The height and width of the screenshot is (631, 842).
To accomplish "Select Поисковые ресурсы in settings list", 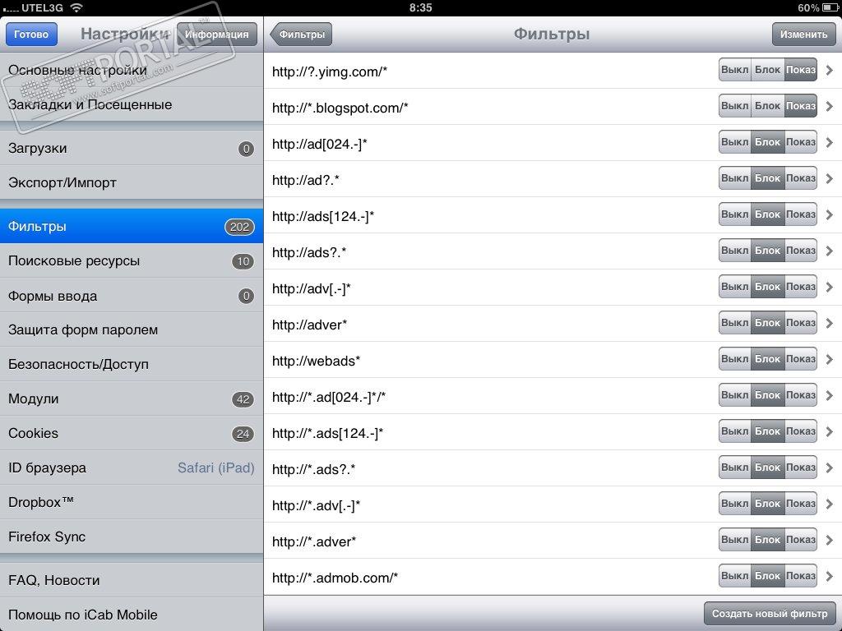I will (132, 260).
